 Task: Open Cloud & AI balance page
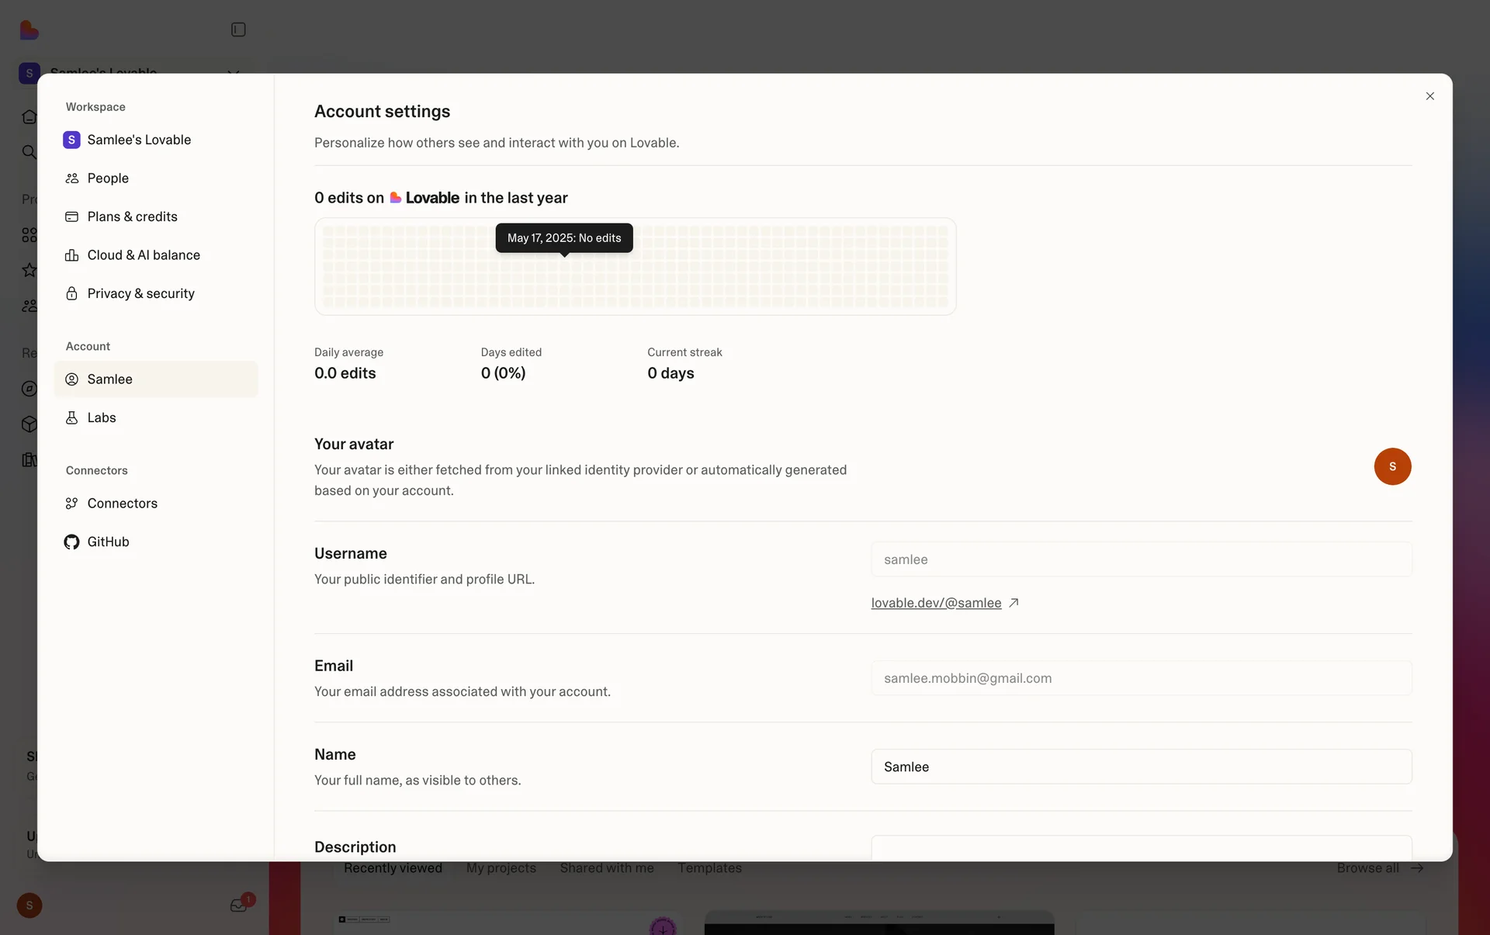coord(144,255)
